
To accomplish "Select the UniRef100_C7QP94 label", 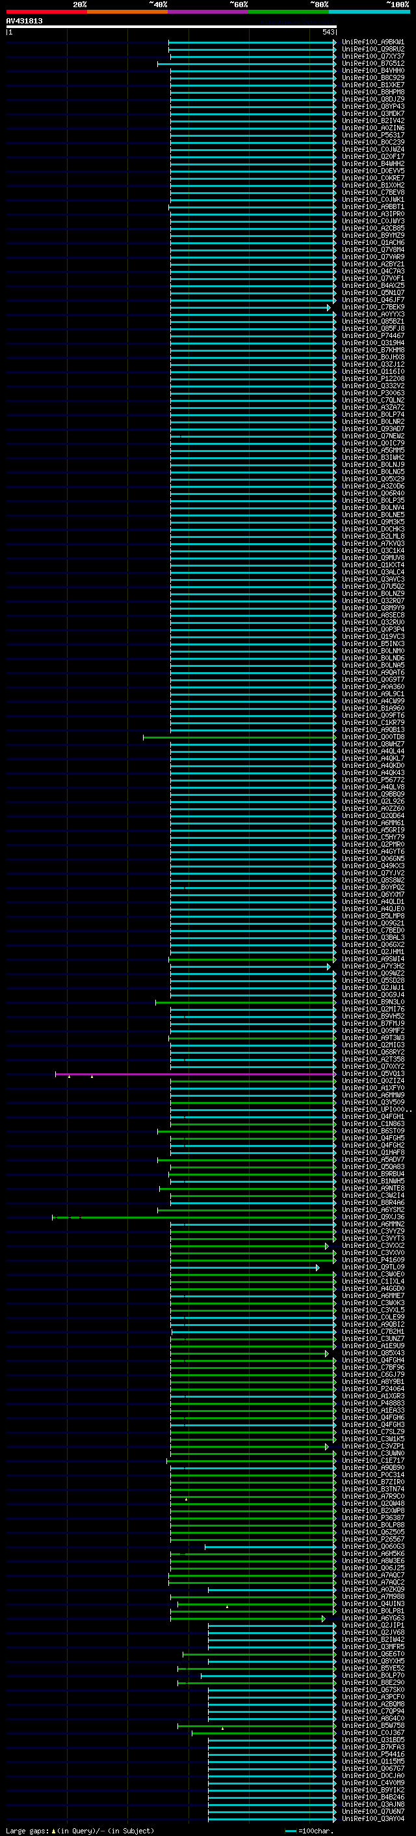I will click(372, 1711).
